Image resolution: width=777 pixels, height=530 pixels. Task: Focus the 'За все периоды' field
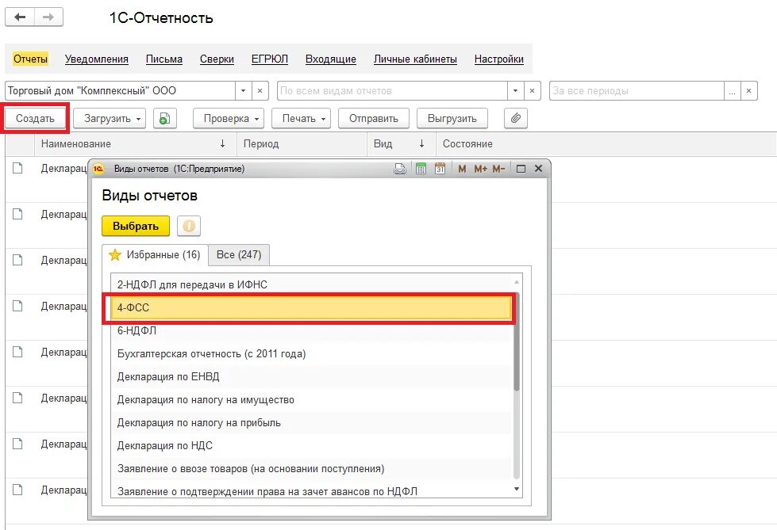point(637,91)
